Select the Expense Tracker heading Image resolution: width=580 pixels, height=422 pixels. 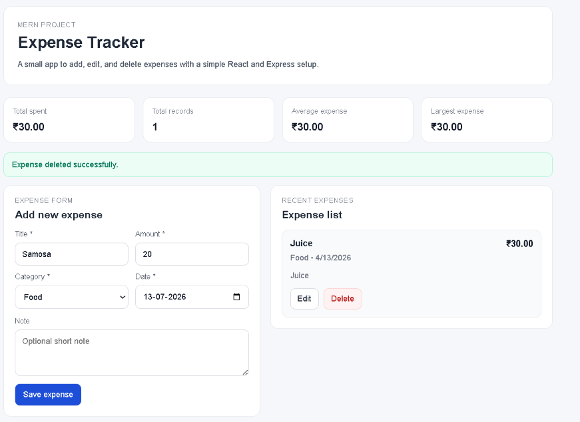tap(81, 42)
